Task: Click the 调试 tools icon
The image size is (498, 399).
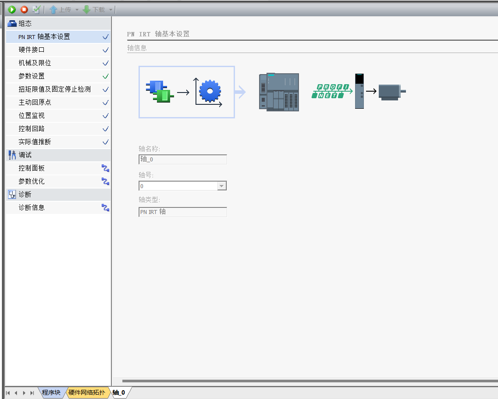Action: (x=12, y=155)
